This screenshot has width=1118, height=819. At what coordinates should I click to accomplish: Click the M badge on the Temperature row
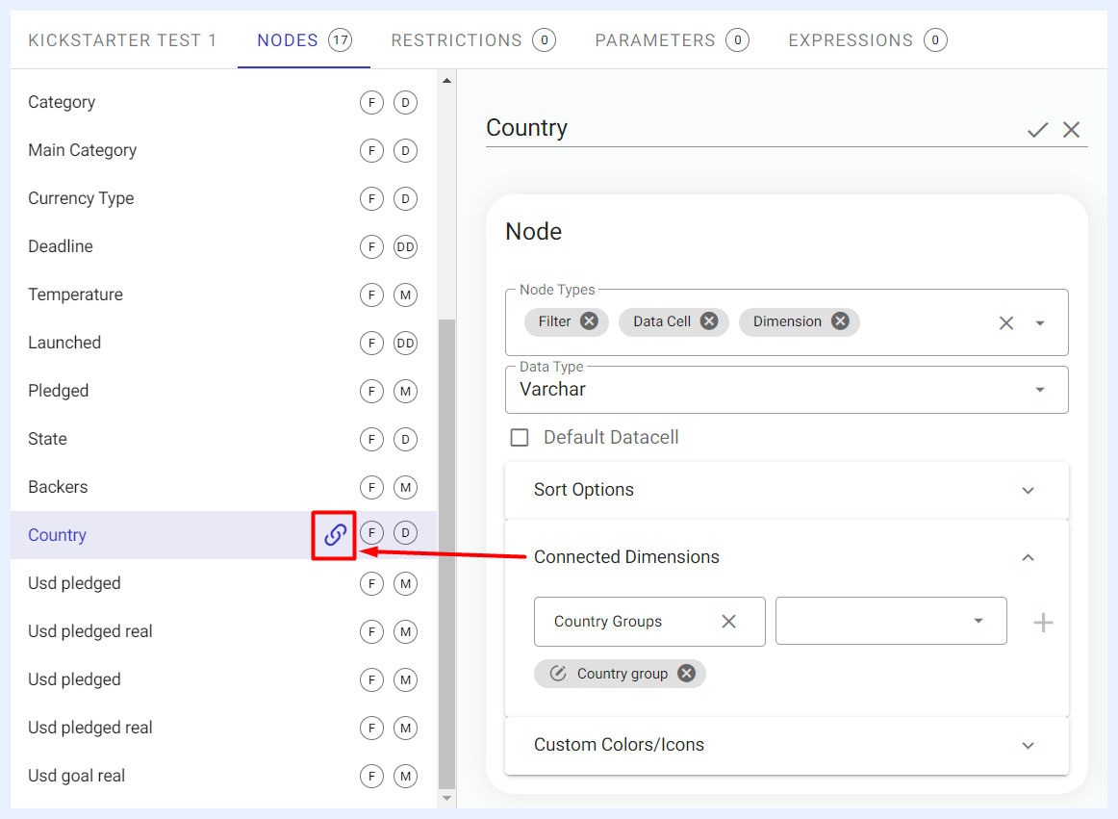406,294
